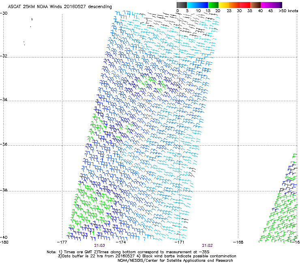This screenshot has height=263, width=300.
Task: Click the '-34' latitude label
Action: 4,100
